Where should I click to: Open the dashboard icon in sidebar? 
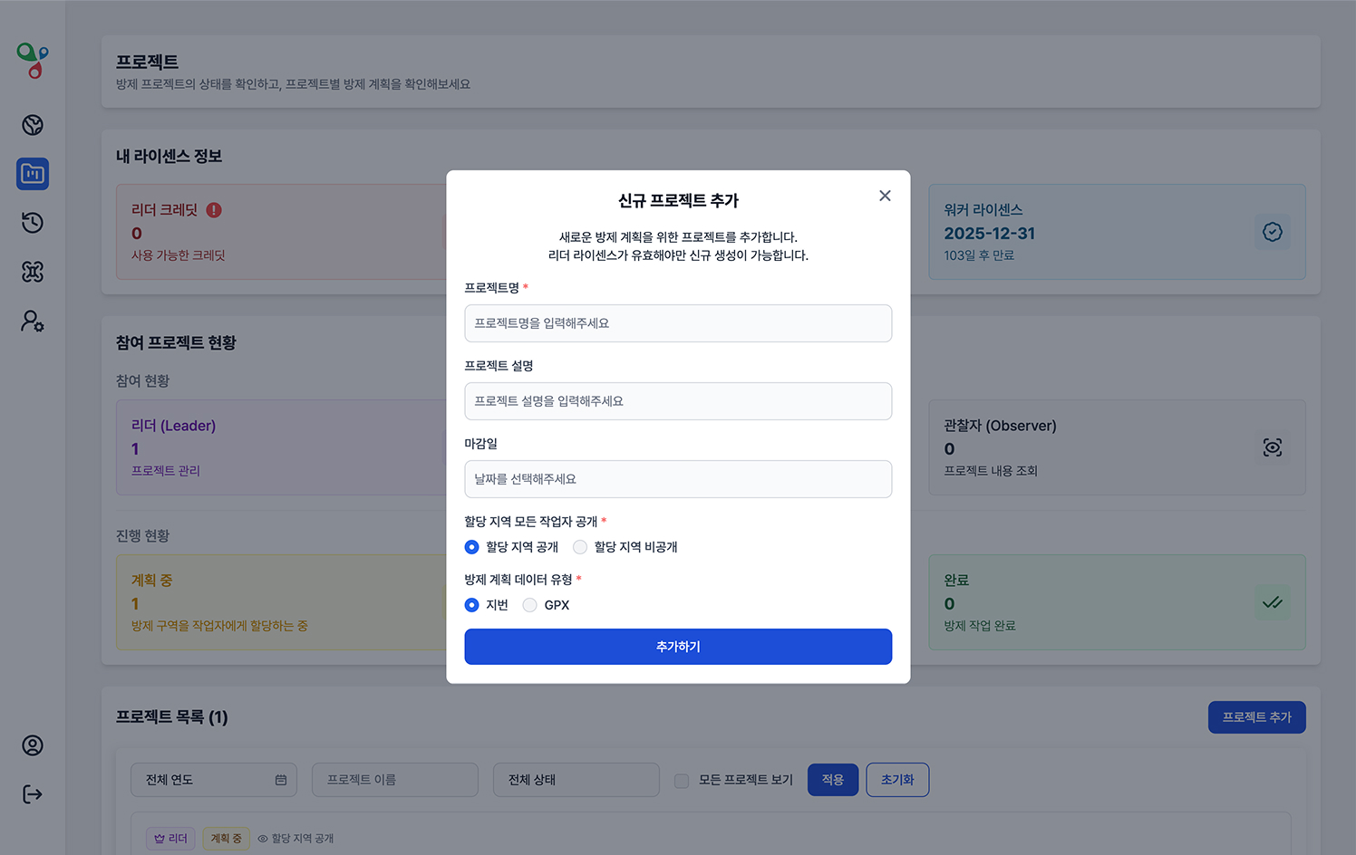pyautogui.click(x=33, y=125)
